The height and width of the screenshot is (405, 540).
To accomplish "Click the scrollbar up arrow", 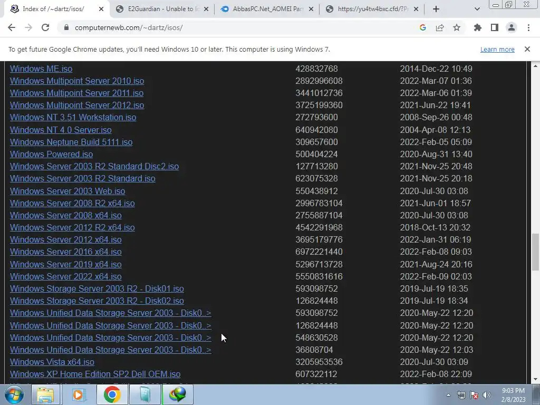I will click(535, 65).
